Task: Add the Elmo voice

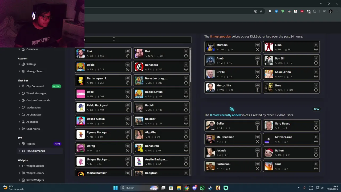Action: (x=316, y=49)
